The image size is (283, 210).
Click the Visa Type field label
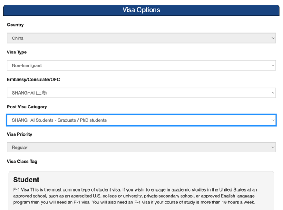tap(17, 52)
